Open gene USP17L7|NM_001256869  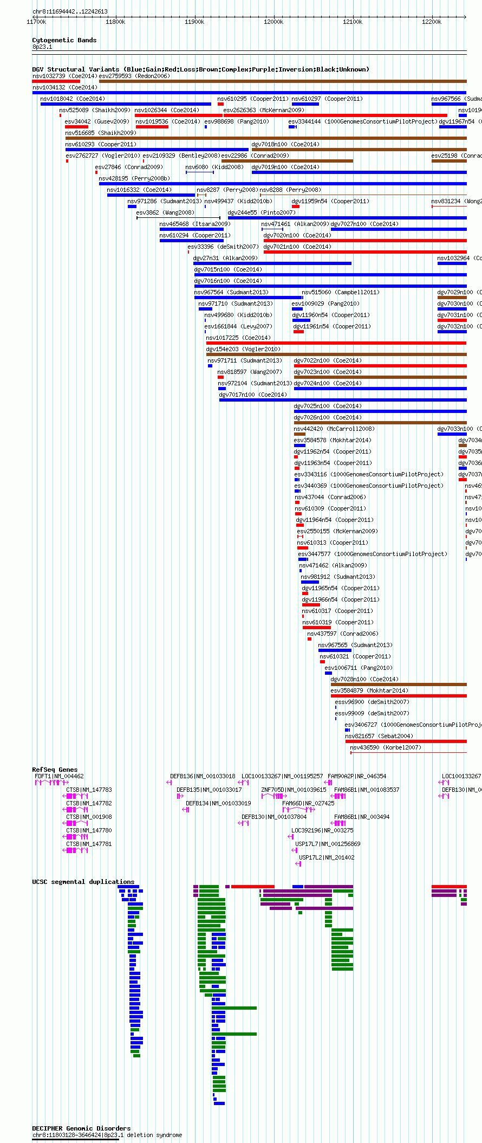pos(328,844)
